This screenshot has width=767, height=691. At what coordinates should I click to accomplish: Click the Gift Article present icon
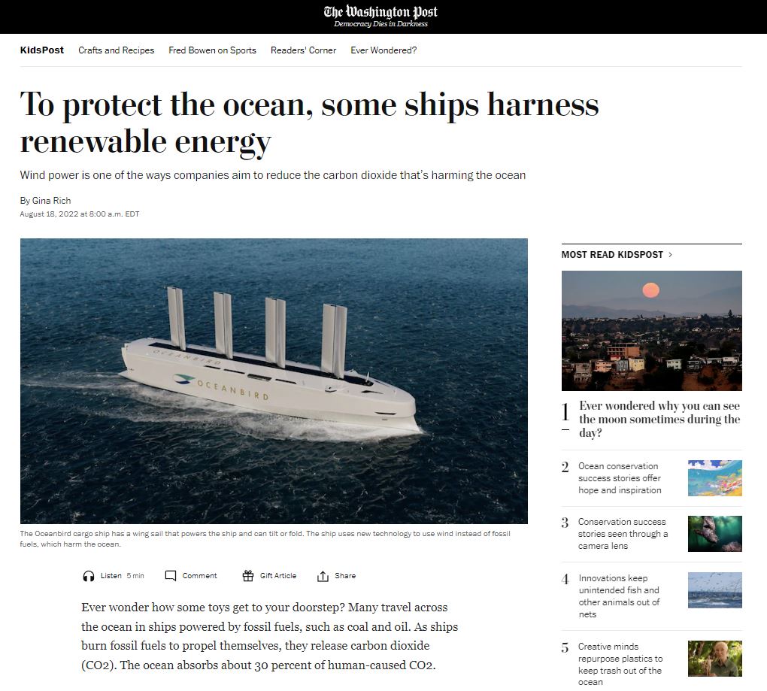point(248,576)
